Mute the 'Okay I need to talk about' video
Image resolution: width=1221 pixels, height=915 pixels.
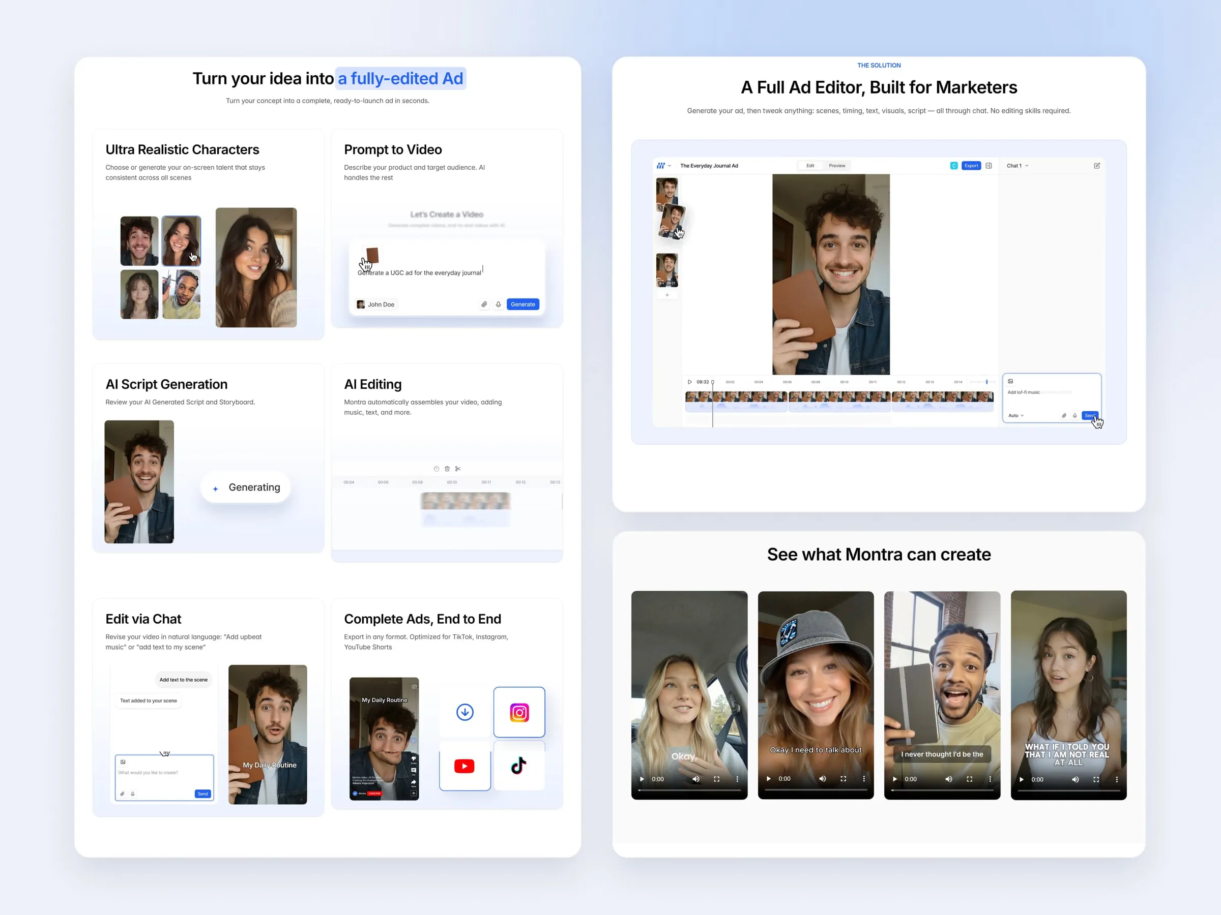coord(823,779)
